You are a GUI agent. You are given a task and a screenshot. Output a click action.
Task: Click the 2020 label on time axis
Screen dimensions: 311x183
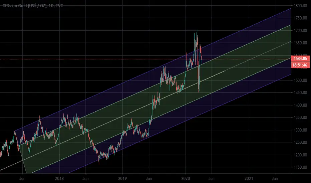click(186, 179)
